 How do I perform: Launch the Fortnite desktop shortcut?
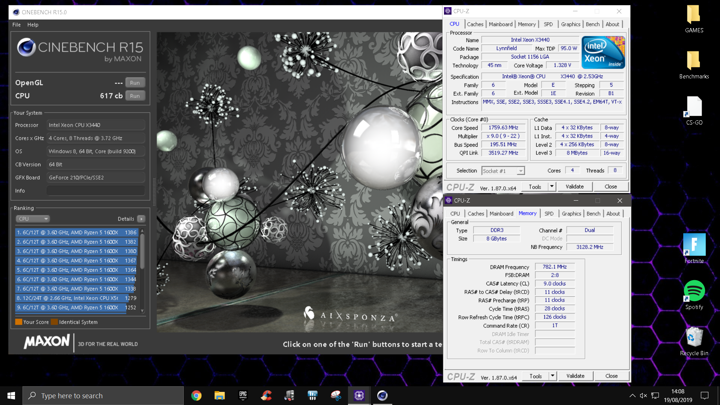(694, 249)
